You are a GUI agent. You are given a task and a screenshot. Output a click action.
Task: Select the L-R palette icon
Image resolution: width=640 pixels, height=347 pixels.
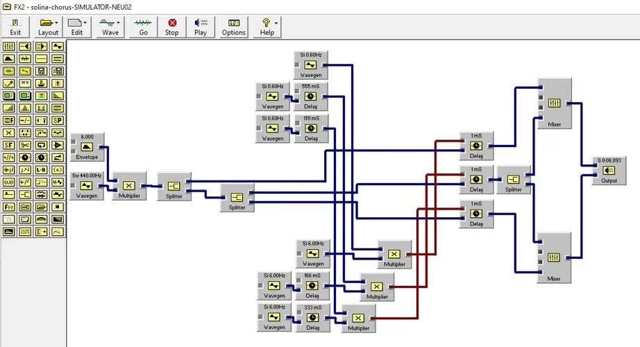click(x=41, y=170)
